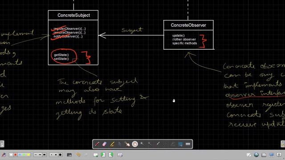Image resolution: width=285 pixels, height=160 pixels.
Task: Choose the red pen color
Action: click(x=16, y=155)
